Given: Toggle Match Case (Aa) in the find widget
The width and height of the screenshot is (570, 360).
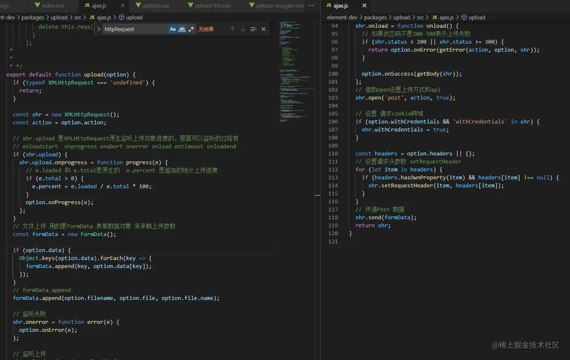Looking at the screenshot, I should pyautogui.click(x=173, y=29).
